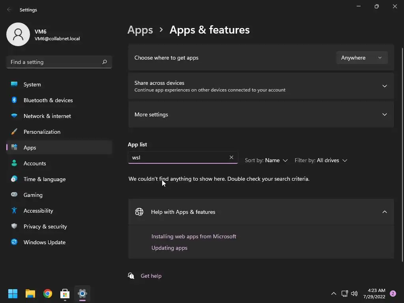Image resolution: width=404 pixels, height=303 pixels.
Task: Click the Windows Update sidebar icon
Action: pos(14,242)
